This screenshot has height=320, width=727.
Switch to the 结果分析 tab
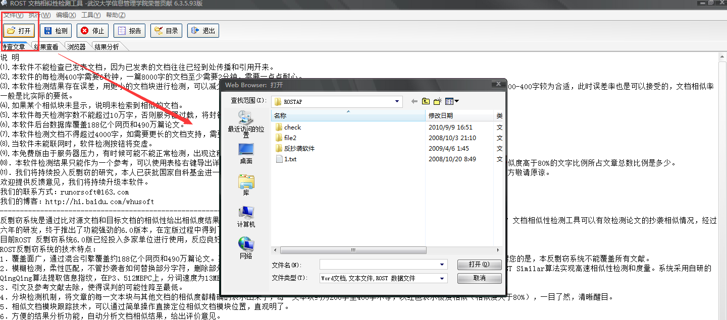pos(107,47)
